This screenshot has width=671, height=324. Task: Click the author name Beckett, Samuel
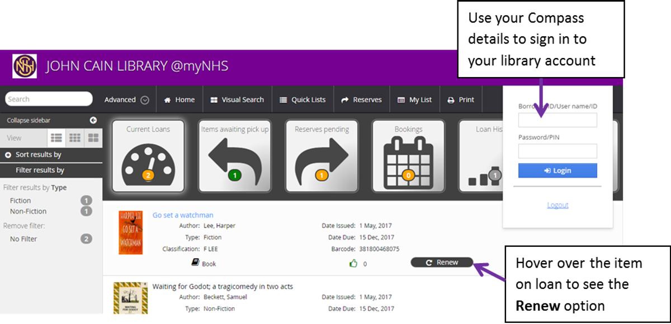click(225, 297)
